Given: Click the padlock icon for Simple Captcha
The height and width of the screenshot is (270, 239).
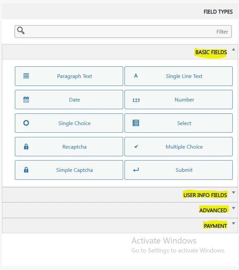Looking at the screenshot, I should (26, 170).
